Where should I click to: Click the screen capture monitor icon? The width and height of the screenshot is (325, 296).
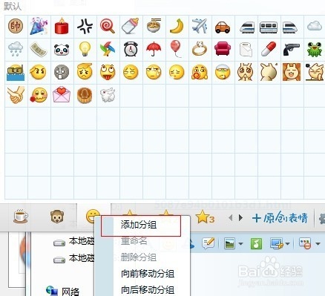tap(277, 243)
